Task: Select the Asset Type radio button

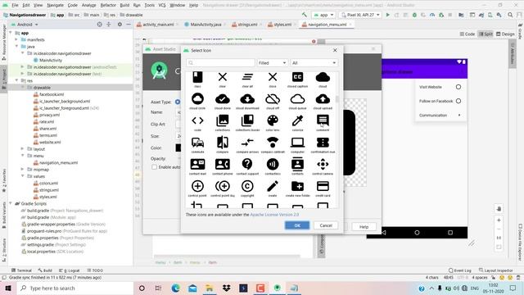Action: pyautogui.click(x=178, y=102)
